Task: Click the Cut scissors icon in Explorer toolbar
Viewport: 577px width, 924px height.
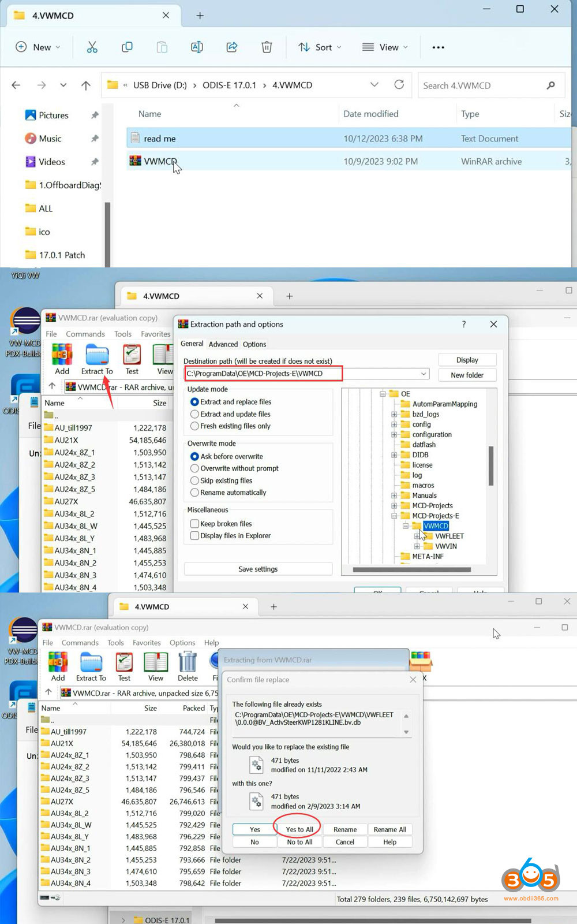Action: click(x=92, y=47)
